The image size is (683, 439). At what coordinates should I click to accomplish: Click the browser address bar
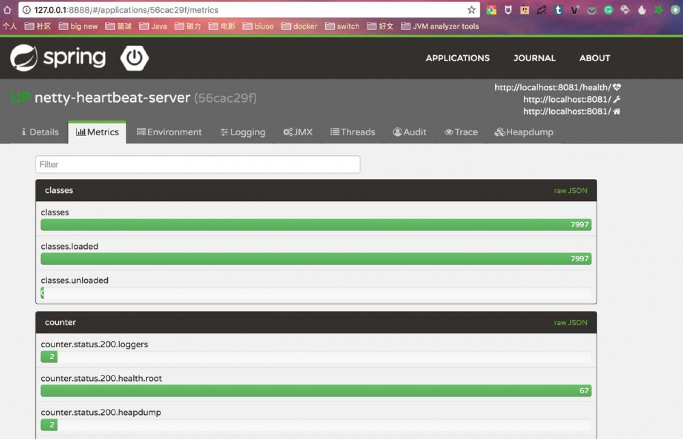point(249,10)
